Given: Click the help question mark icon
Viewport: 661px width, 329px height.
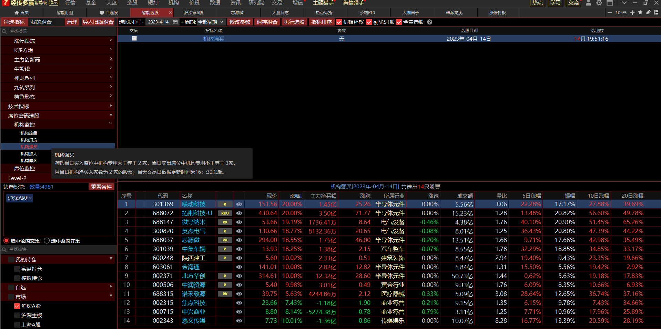Looking at the screenshot, I should pyautogui.click(x=429, y=22).
